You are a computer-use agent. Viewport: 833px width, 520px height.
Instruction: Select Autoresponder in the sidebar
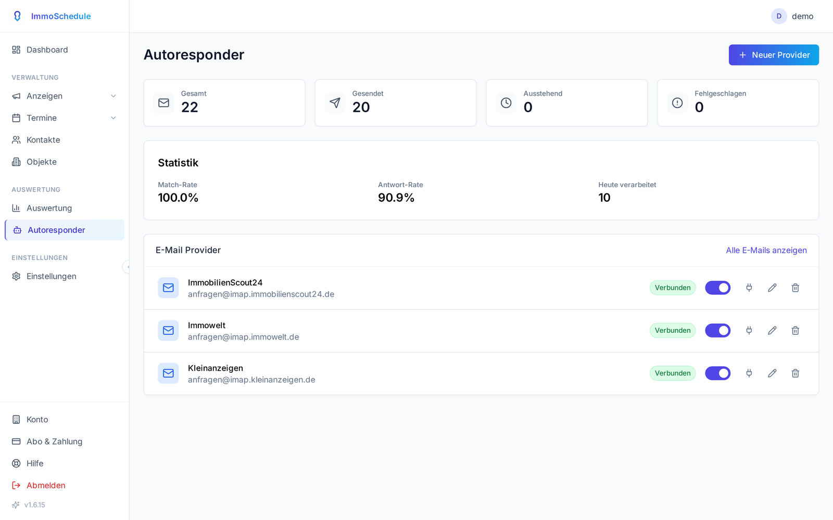point(65,230)
